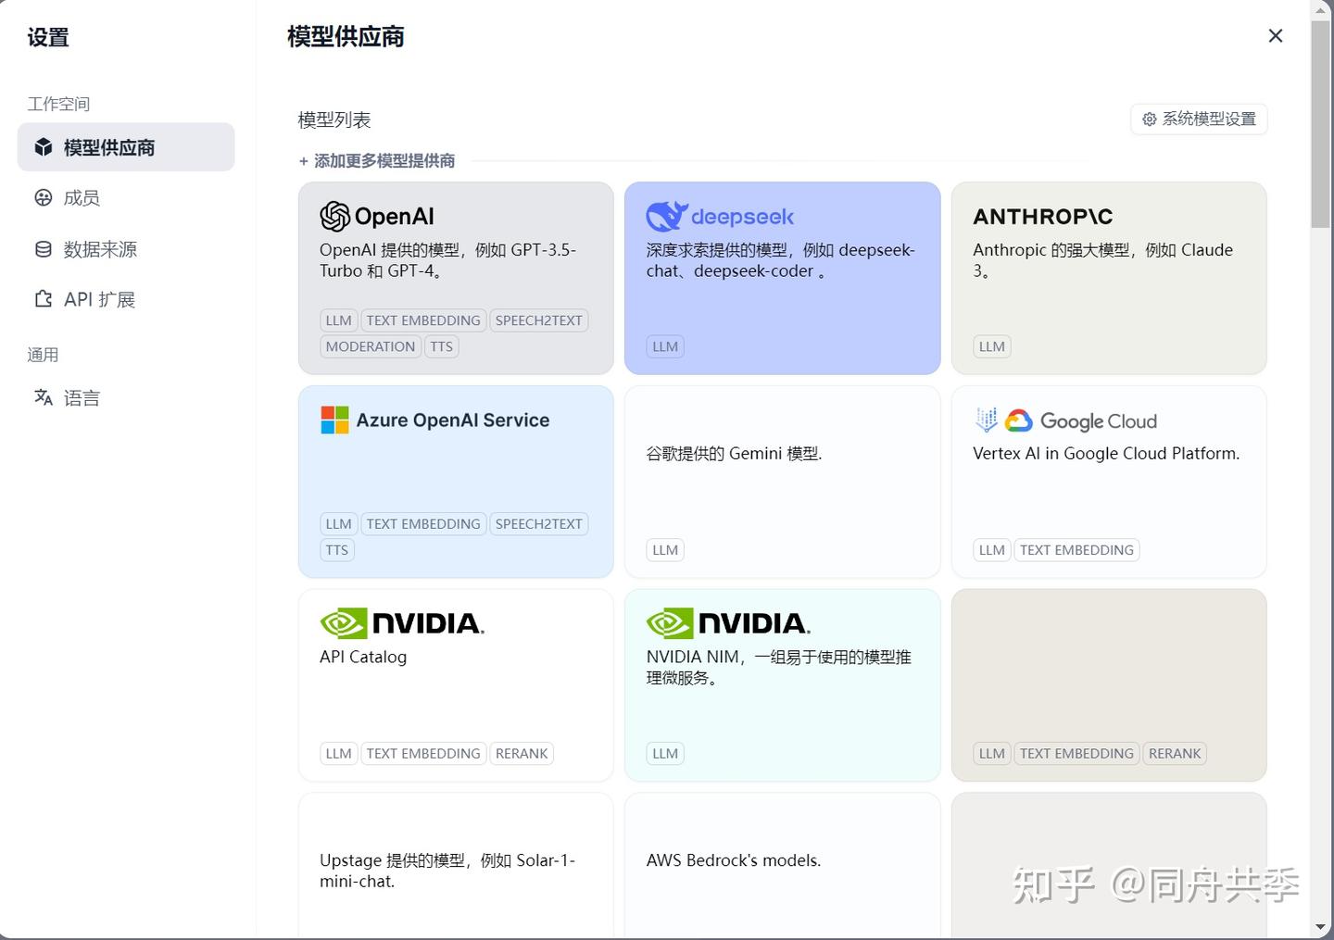Close the settings dialog with X
This screenshot has height=940, width=1334.
(x=1276, y=36)
